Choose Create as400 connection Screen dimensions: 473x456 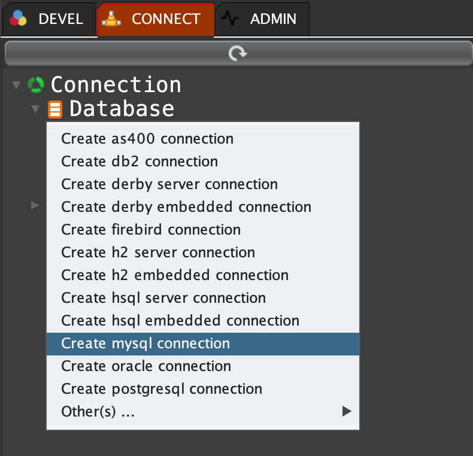coord(147,139)
